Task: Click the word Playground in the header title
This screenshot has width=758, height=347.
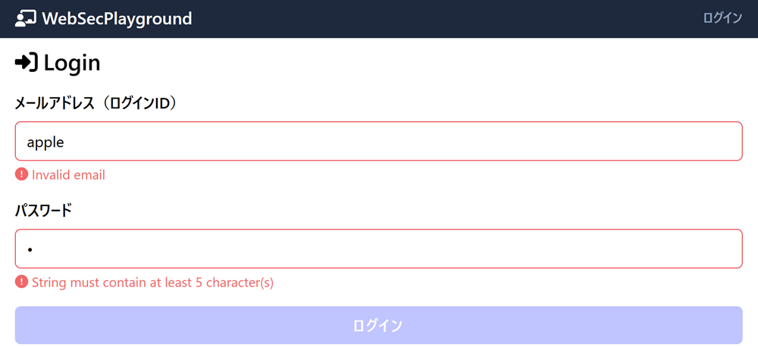Action: 150,18
